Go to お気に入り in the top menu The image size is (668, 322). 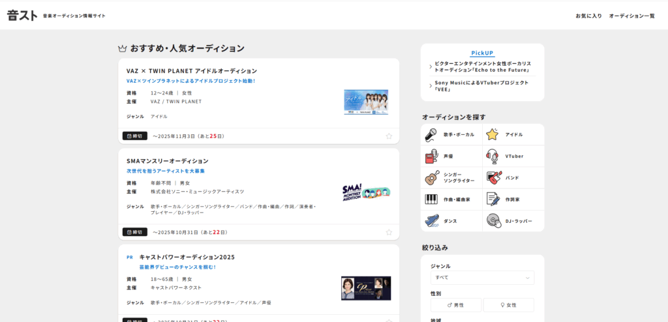coord(588,16)
